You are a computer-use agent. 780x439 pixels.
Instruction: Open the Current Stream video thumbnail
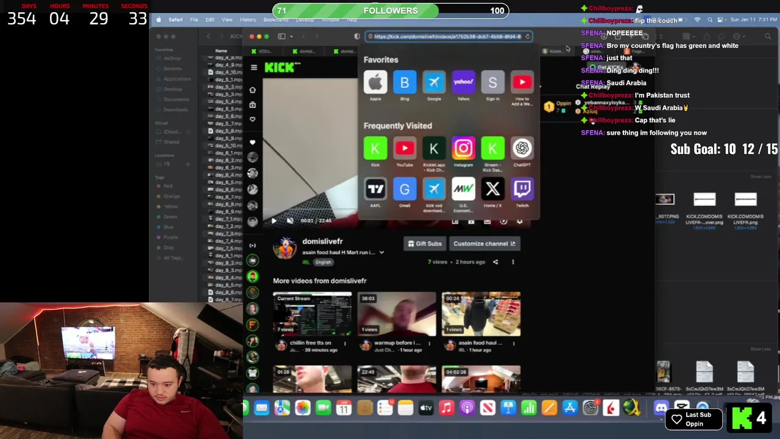click(312, 314)
